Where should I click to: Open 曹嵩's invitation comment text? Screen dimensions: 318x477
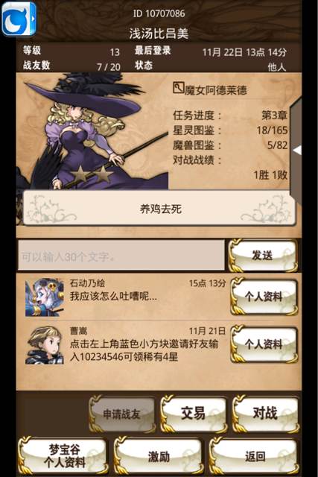pos(144,350)
